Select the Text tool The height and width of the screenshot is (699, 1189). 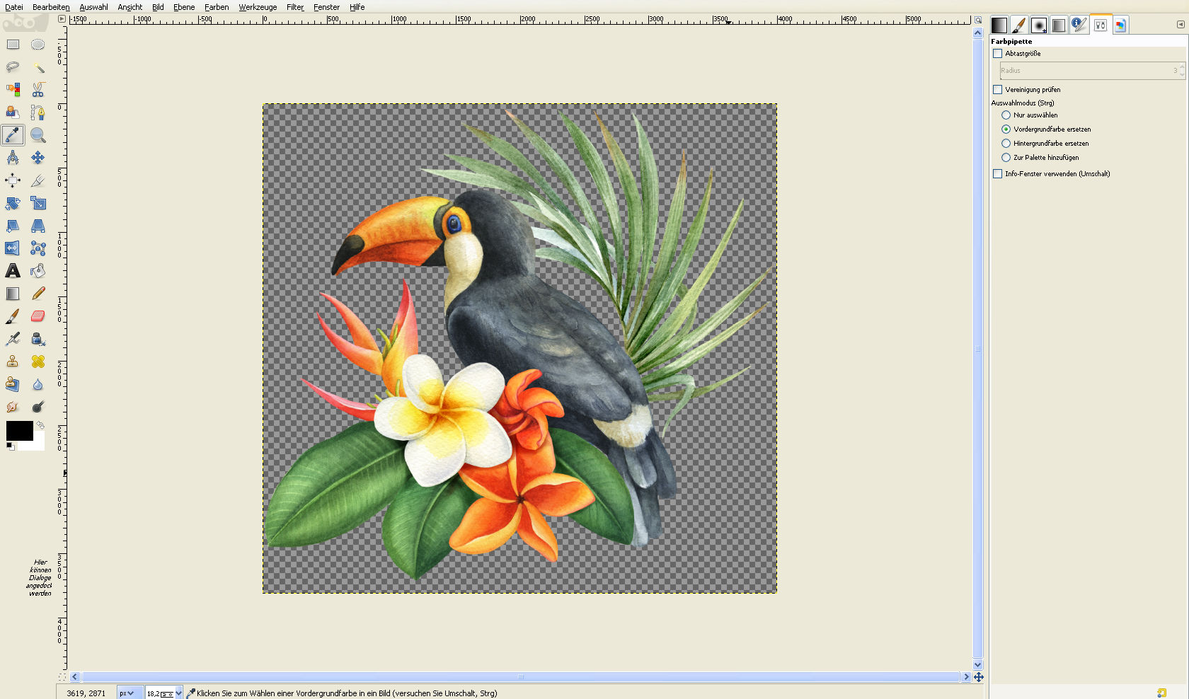point(13,271)
